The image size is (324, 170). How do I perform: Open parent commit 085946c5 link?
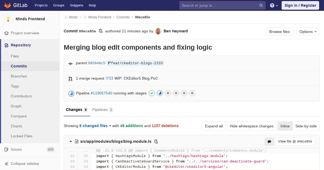click(97, 63)
